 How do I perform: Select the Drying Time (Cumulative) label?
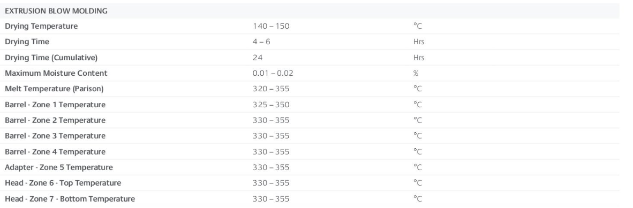tap(51, 58)
